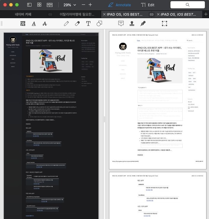Zoom in with the plus button

pyautogui.click(x=90, y=5)
